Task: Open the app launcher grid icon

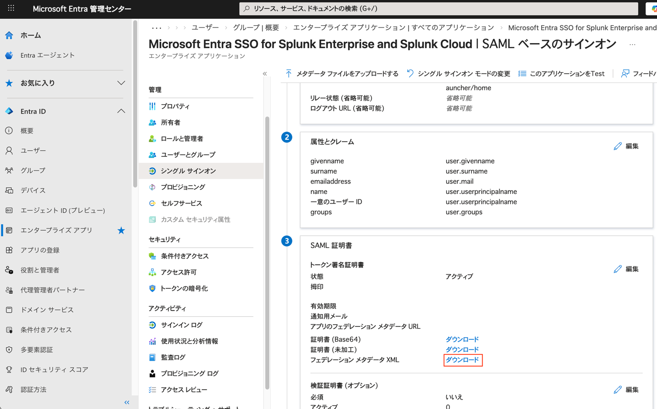Action: click(x=11, y=8)
